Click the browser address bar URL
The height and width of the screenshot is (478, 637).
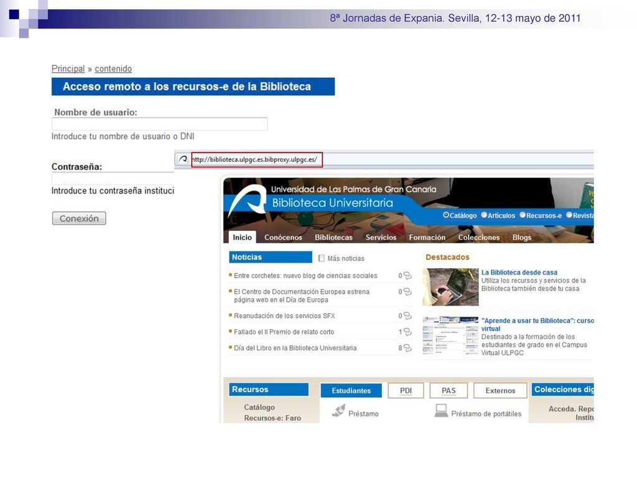pos(257,159)
